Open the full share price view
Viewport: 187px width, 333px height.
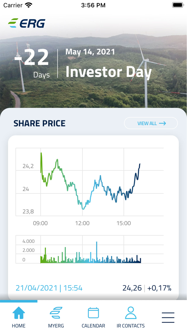(x=151, y=123)
